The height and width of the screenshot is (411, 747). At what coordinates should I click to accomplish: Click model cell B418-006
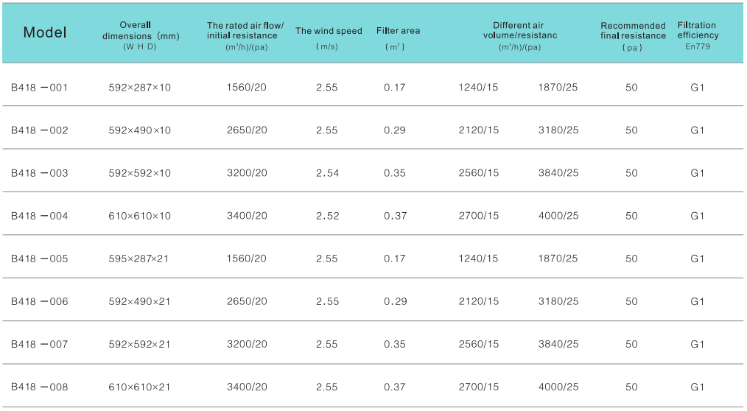40,301
